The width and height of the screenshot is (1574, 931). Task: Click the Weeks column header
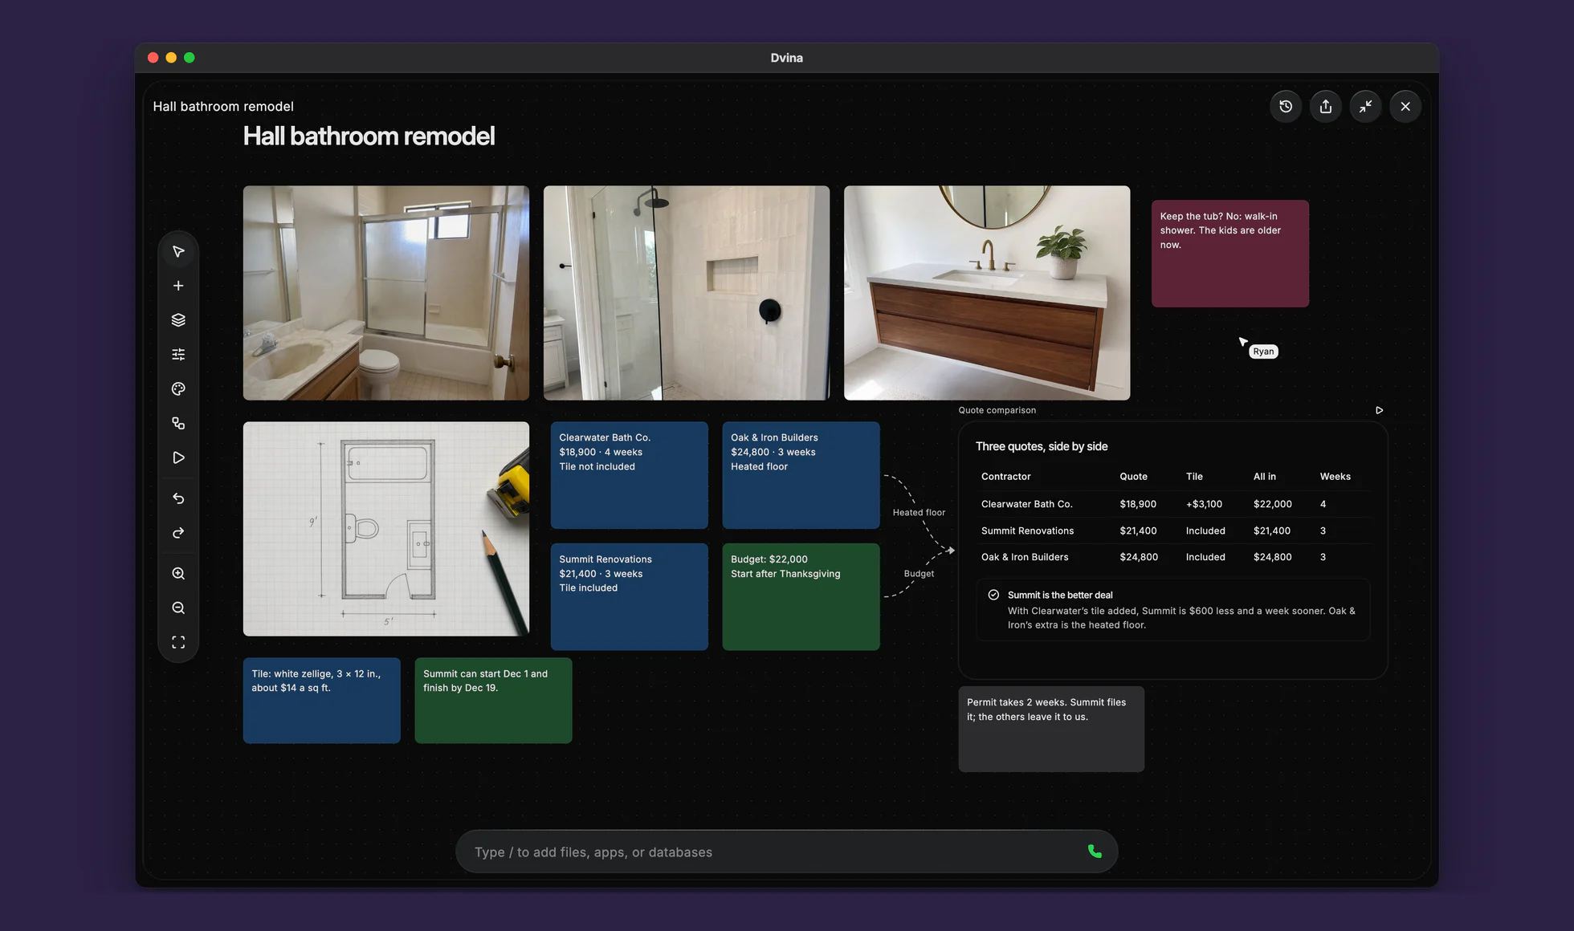[x=1335, y=477]
